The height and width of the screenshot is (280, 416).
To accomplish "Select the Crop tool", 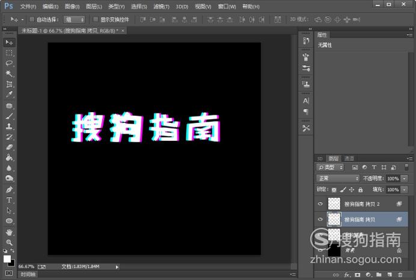I will (x=9, y=84).
